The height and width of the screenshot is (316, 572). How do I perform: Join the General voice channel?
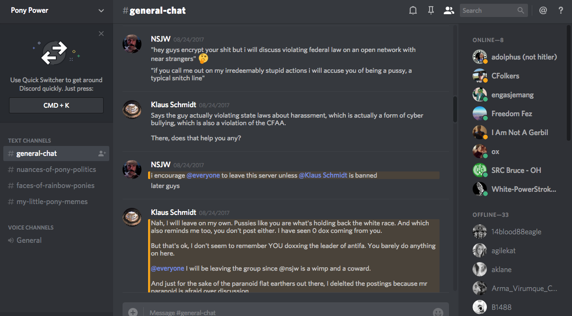[29, 240]
